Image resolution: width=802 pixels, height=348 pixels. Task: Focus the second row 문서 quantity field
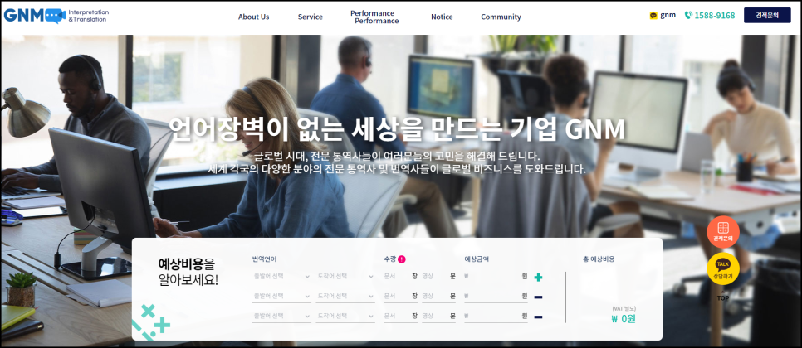click(400, 296)
